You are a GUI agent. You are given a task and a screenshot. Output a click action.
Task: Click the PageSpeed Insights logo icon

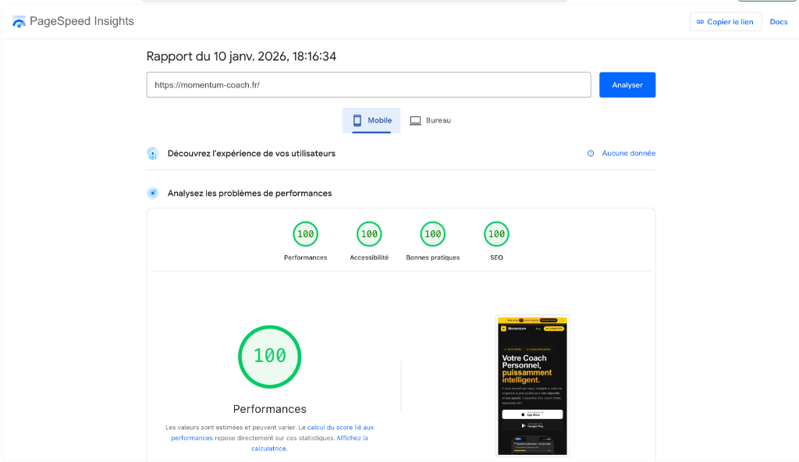point(19,22)
